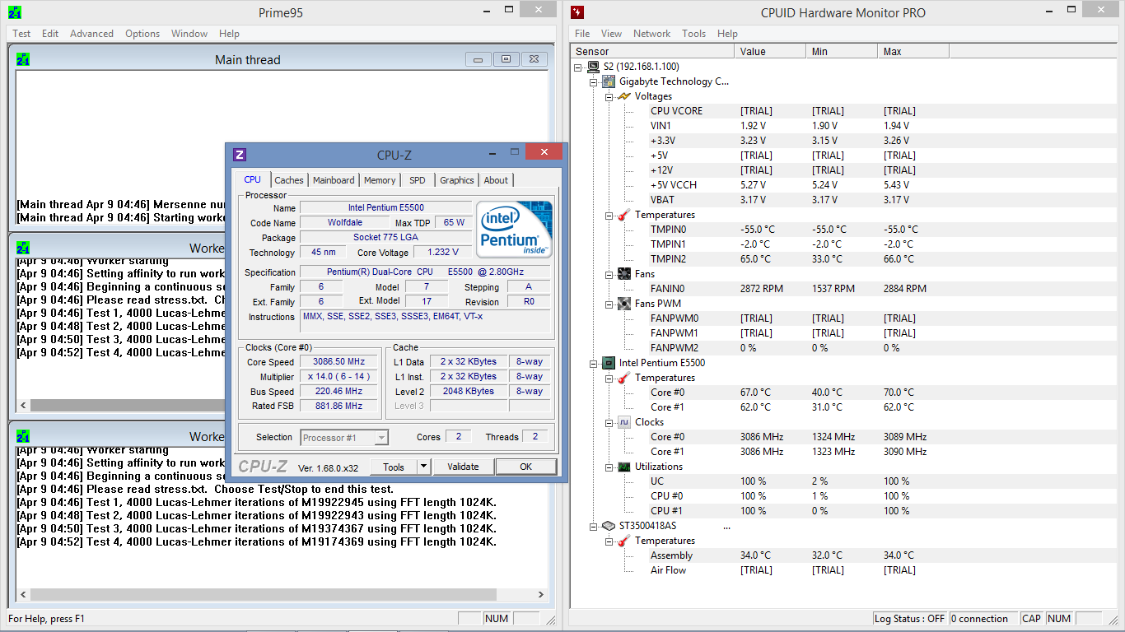
Task: Click the Value column header
Action: [770, 51]
